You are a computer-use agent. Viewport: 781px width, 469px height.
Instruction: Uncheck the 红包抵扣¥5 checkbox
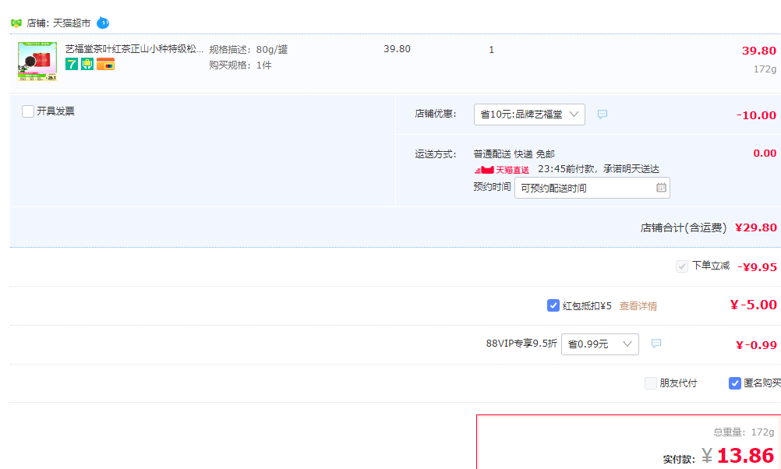pos(553,305)
